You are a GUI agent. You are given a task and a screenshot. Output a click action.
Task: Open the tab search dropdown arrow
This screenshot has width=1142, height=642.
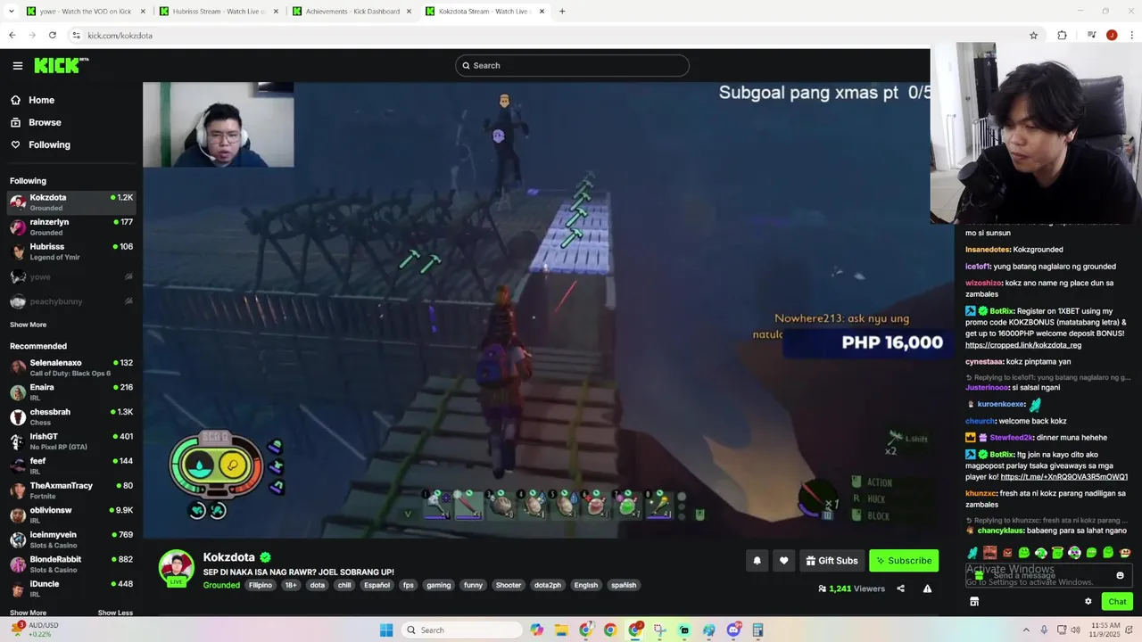click(x=12, y=12)
